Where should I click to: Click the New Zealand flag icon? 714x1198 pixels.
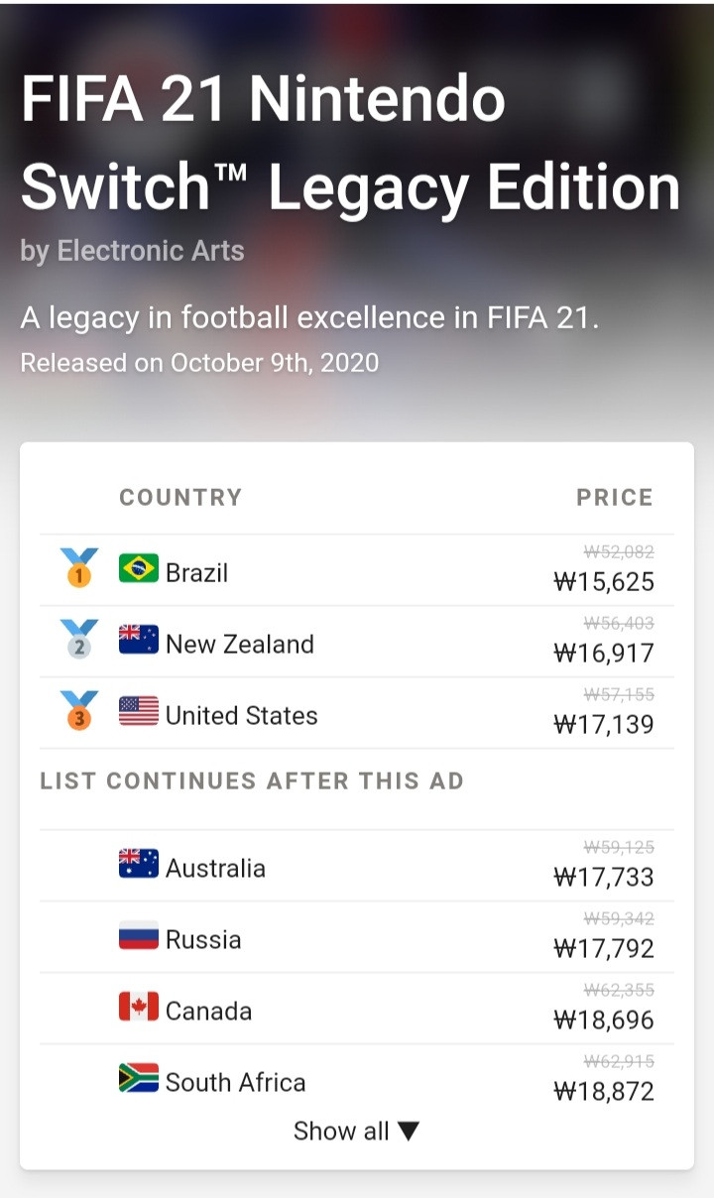tap(139, 641)
